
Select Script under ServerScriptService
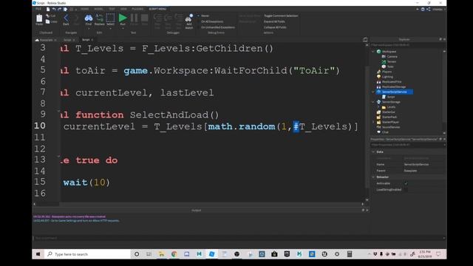click(x=391, y=97)
